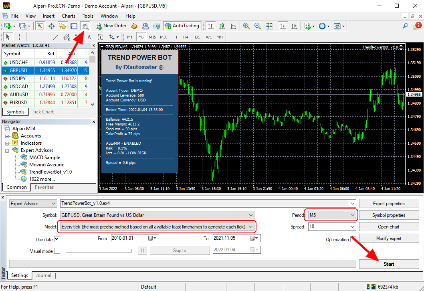Toggle the Navigator folder-star icon
424x291 pixels.
click(x=63, y=26)
